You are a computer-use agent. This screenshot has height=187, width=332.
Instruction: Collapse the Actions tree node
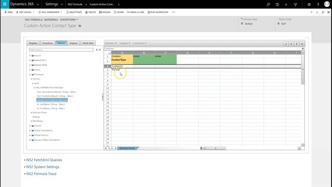[31, 79]
